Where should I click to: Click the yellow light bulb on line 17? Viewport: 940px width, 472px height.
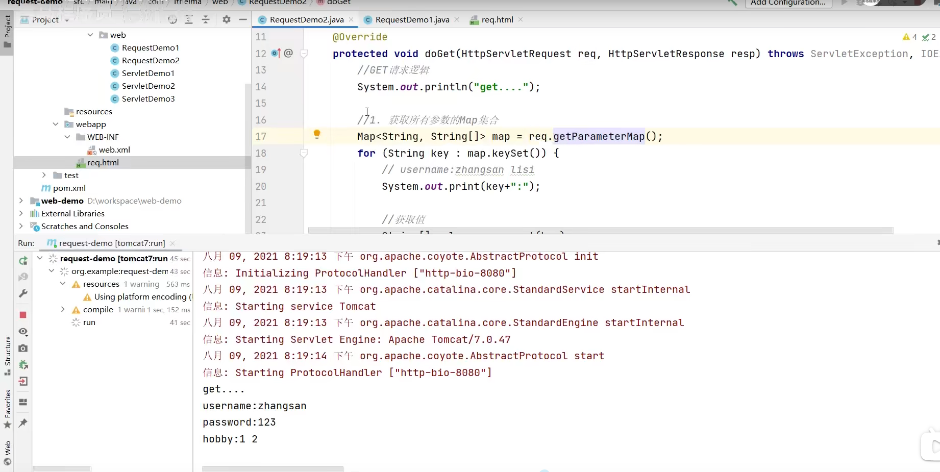click(x=317, y=134)
